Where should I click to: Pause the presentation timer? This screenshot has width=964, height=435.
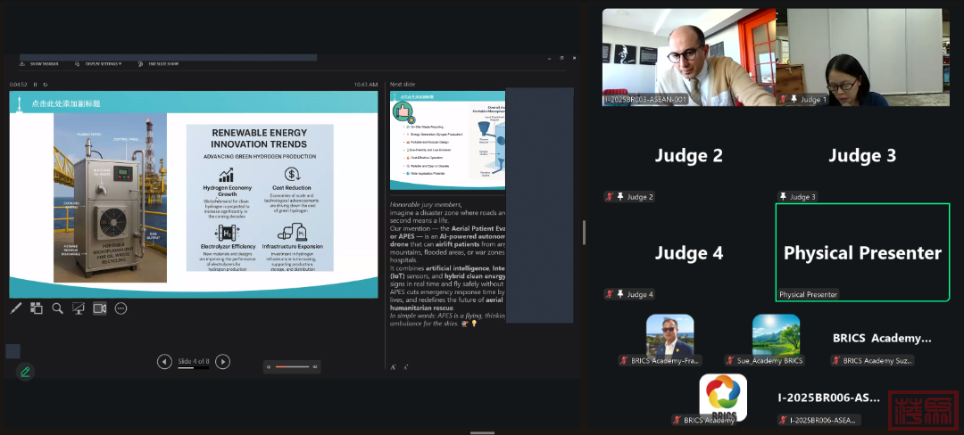35,84
